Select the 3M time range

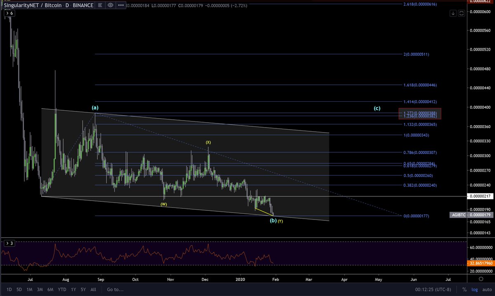pos(40,289)
